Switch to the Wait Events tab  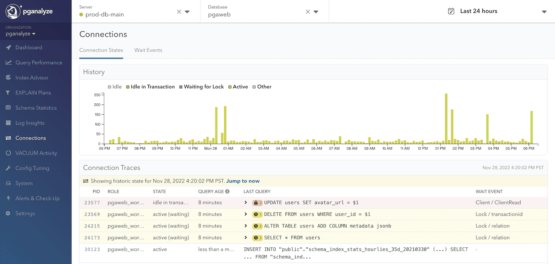[148, 50]
